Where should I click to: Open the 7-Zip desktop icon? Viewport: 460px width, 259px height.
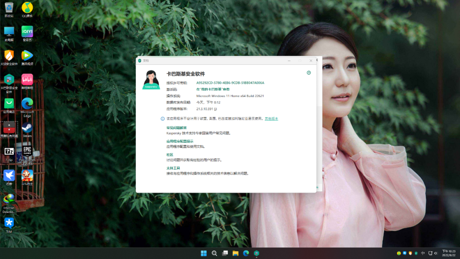pos(9,154)
